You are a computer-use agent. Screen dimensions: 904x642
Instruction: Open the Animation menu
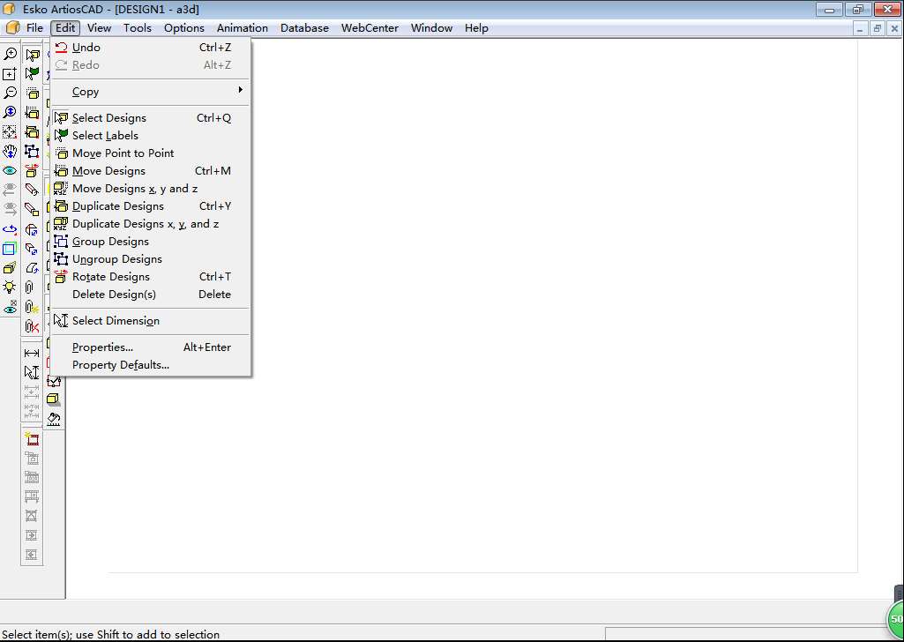pyautogui.click(x=242, y=28)
